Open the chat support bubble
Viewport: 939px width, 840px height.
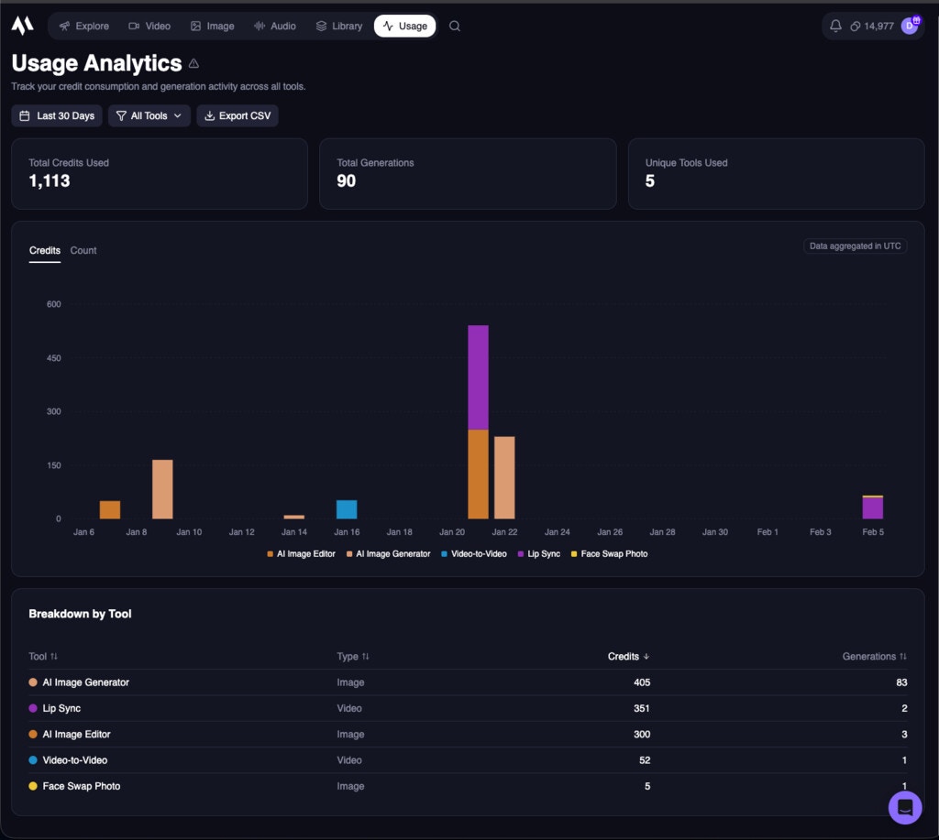tap(904, 808)
